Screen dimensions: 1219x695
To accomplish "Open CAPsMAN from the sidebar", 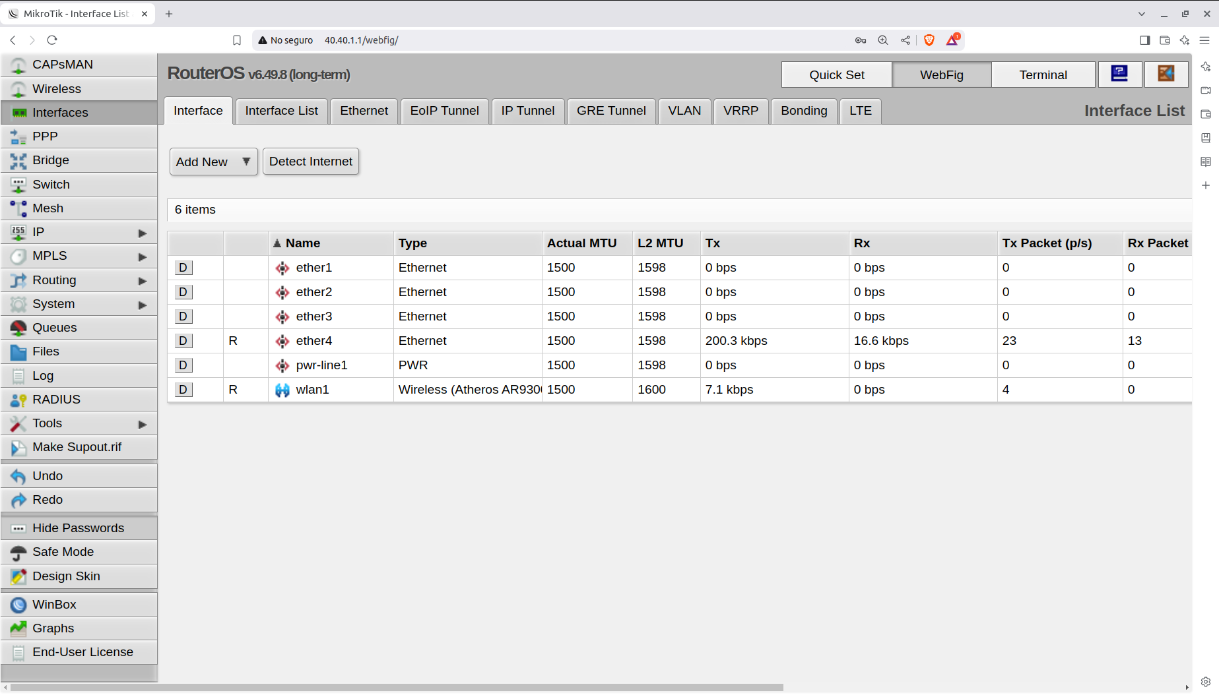I will tap(79, 65).
